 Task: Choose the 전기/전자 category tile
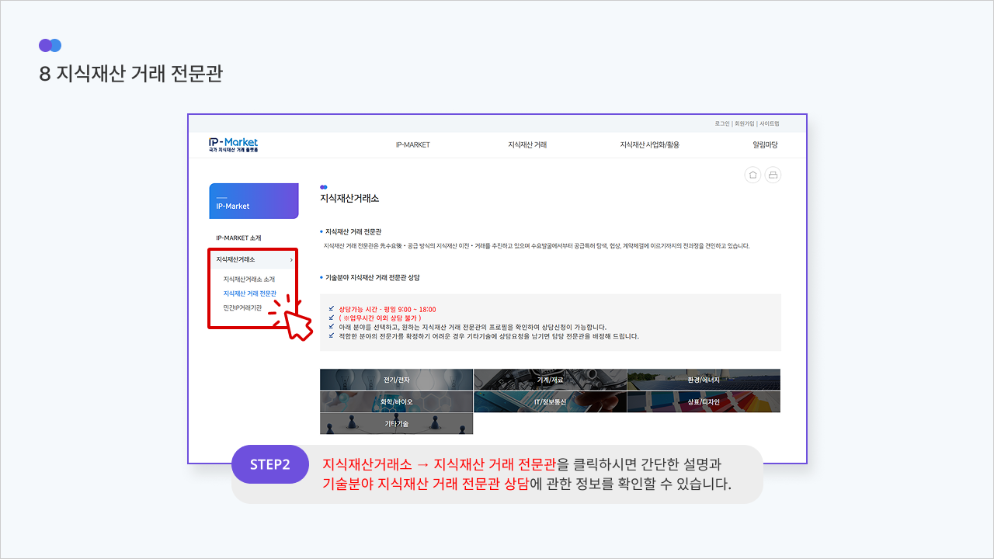coord(396,380)
